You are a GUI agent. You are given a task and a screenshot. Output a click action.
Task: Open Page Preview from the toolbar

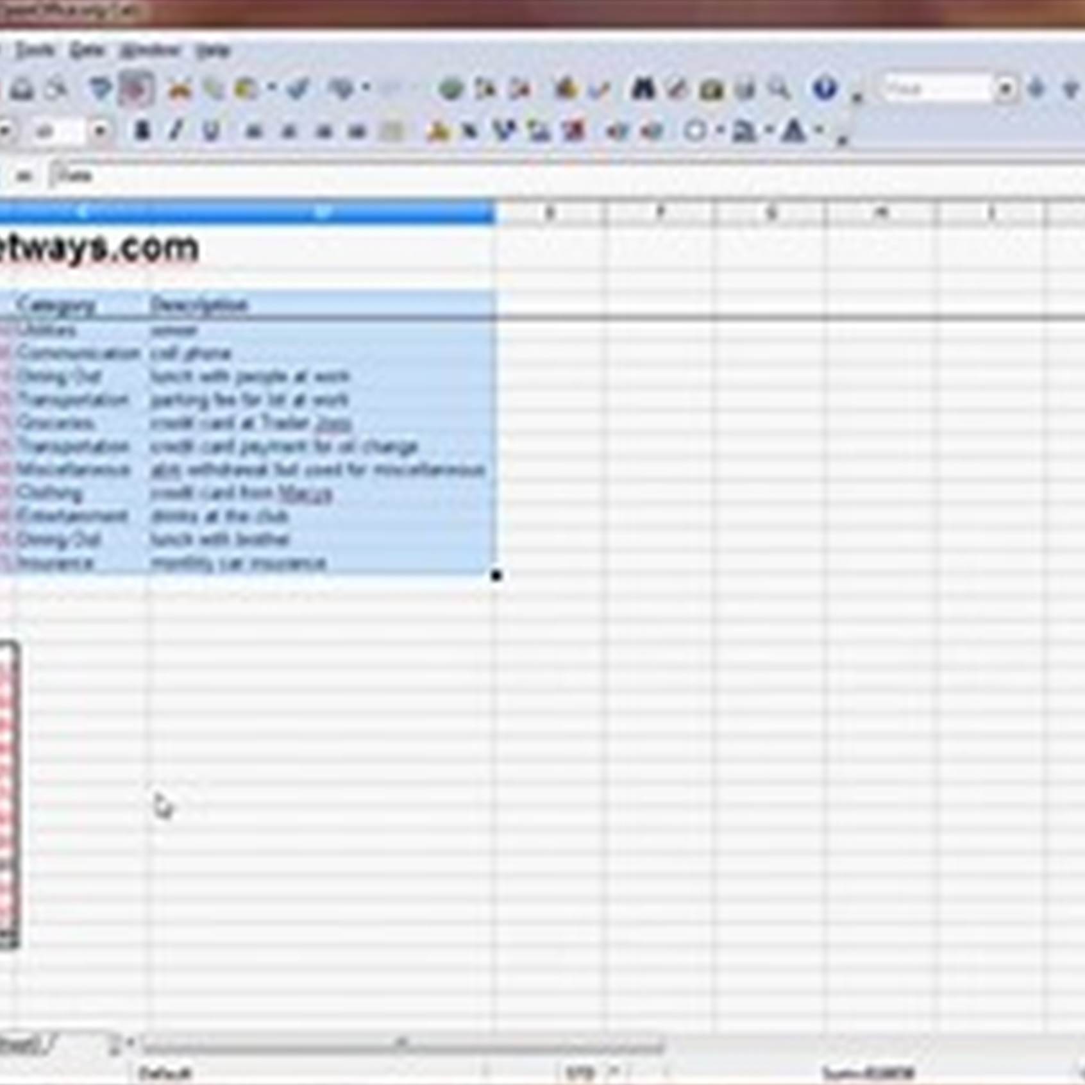click(x=56, y=89)
